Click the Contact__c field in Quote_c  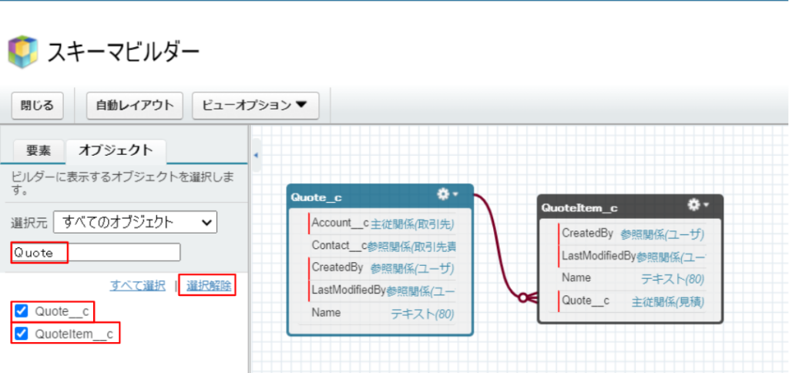[x=381, y=246]
